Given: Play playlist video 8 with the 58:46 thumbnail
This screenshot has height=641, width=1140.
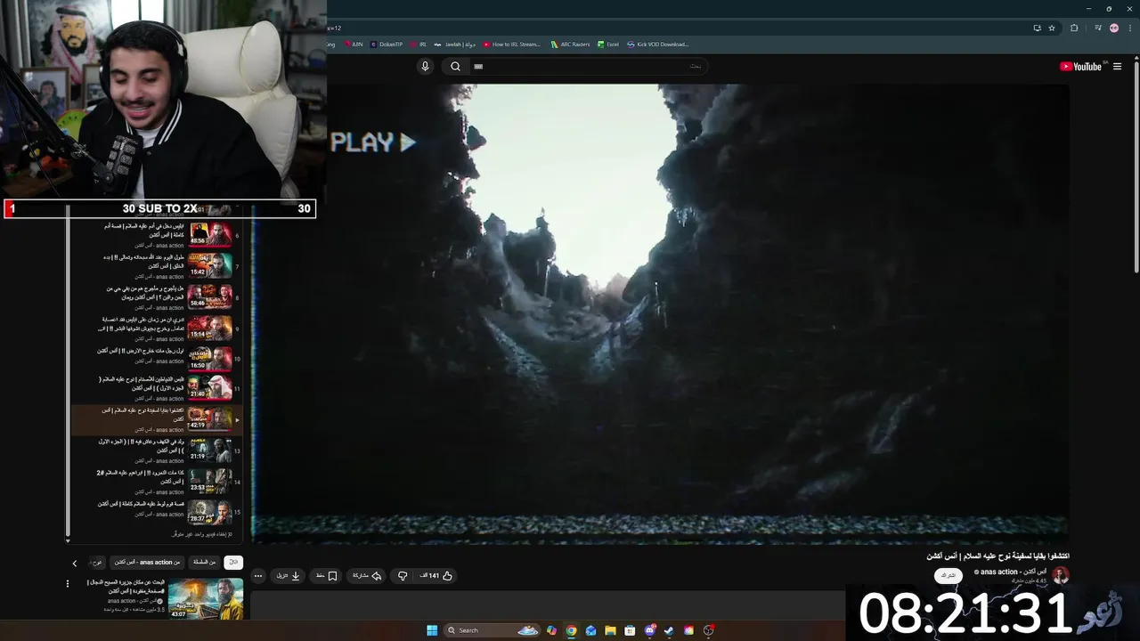Looking at the screenshot, I should [x=210, y=296].
